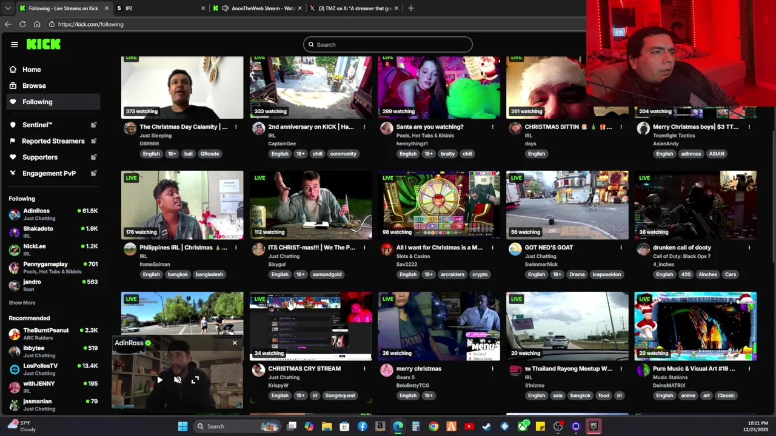Click the iceposeidon tag under SwimmerNick stream
The height and width of the screenshot is (436, 776).
[607, 274]
